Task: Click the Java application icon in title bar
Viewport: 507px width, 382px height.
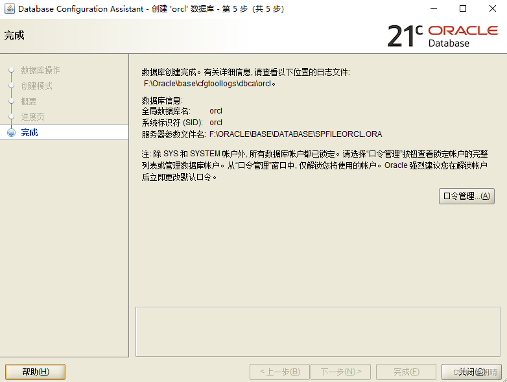Action: click(x=9, y=8)
